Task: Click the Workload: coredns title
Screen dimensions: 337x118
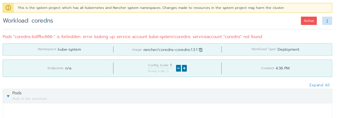Action: (28, 21)
